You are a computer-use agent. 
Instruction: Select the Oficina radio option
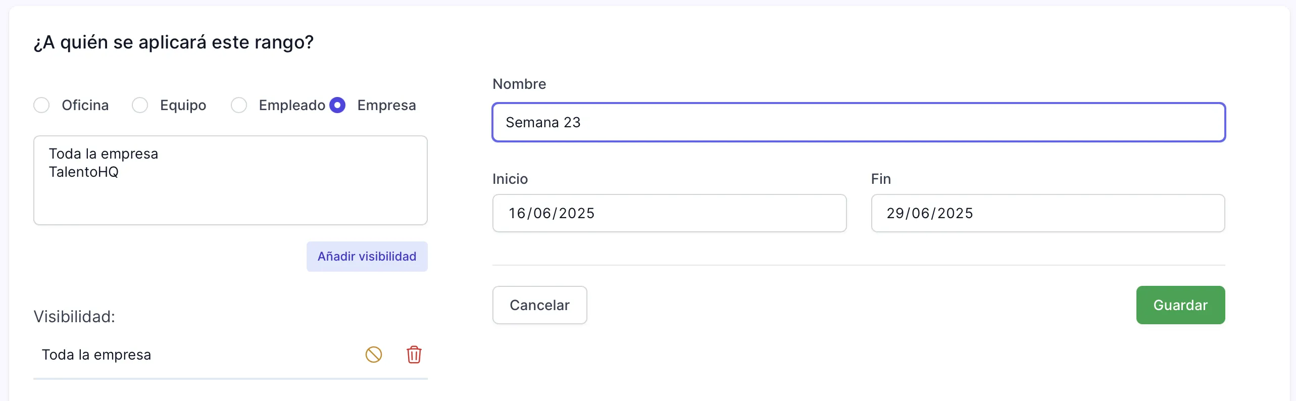coord(41,105)
